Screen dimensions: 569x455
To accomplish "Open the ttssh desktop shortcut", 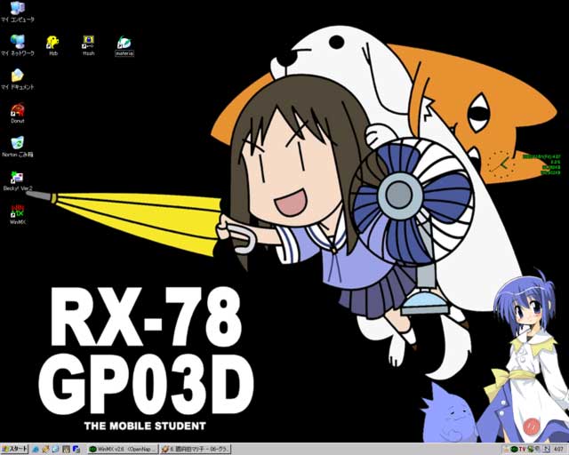I will (89, 42).
